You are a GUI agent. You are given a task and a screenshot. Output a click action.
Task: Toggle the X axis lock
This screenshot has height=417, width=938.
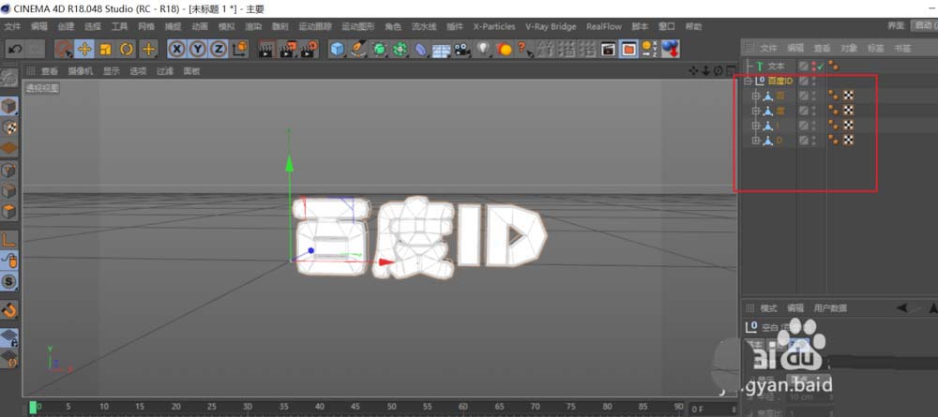(x=176, y=49)
